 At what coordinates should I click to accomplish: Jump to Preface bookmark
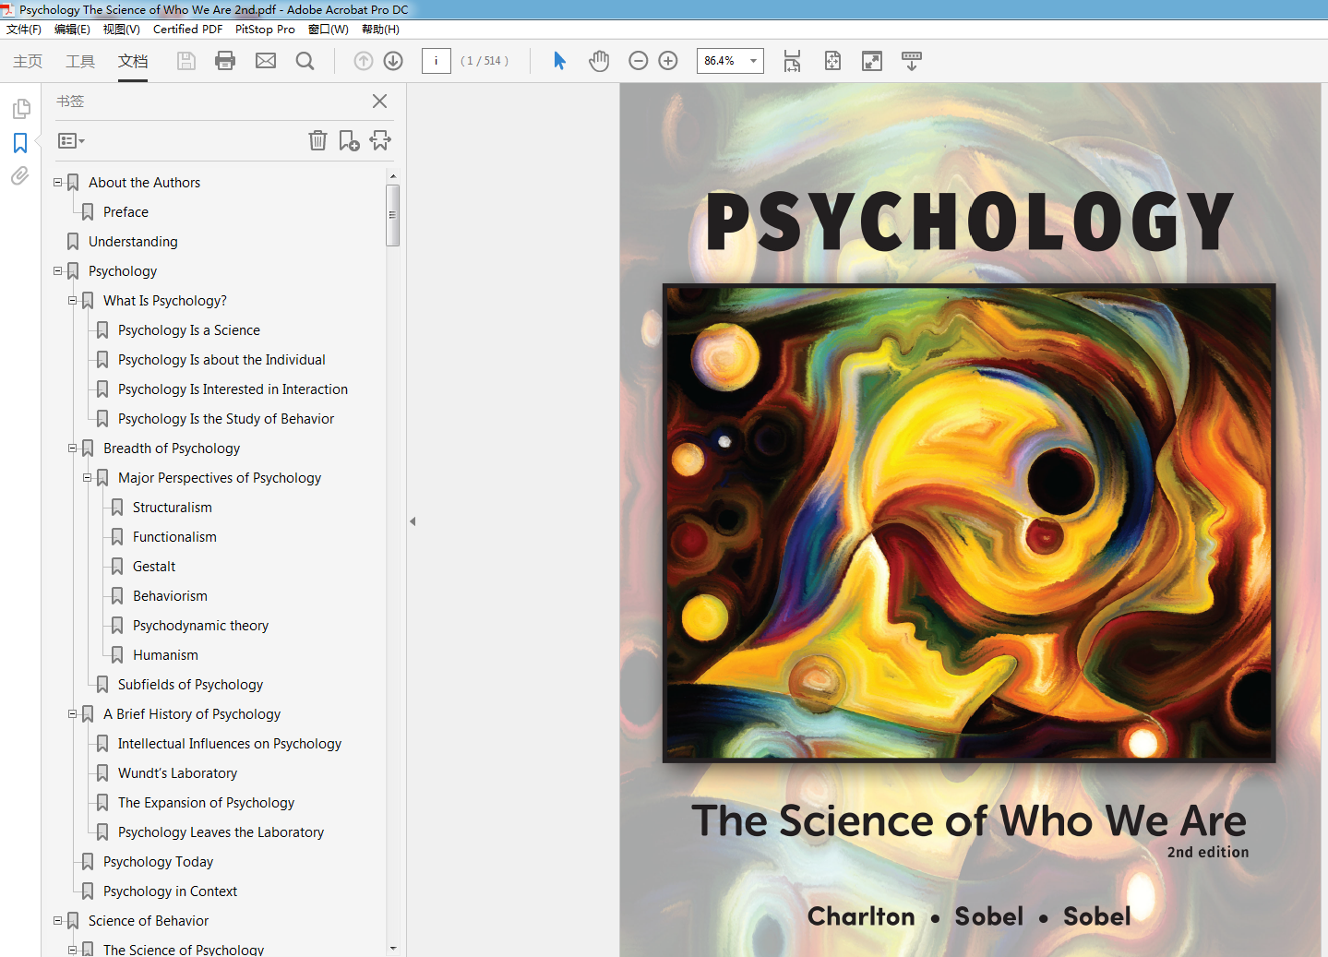tap(126, 212)
